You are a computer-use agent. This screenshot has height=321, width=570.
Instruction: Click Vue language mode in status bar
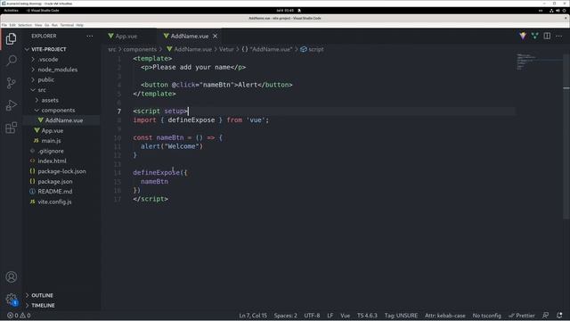tap(345, 316)
